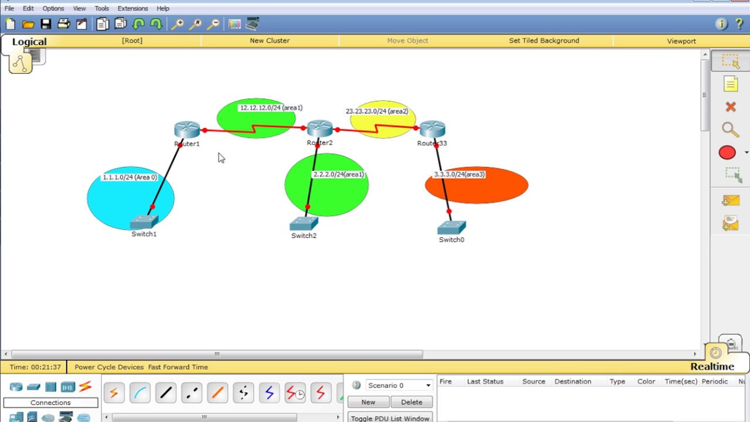Click the New scenario button
This screenshot has height=422, width=750.
coord(368,402)
